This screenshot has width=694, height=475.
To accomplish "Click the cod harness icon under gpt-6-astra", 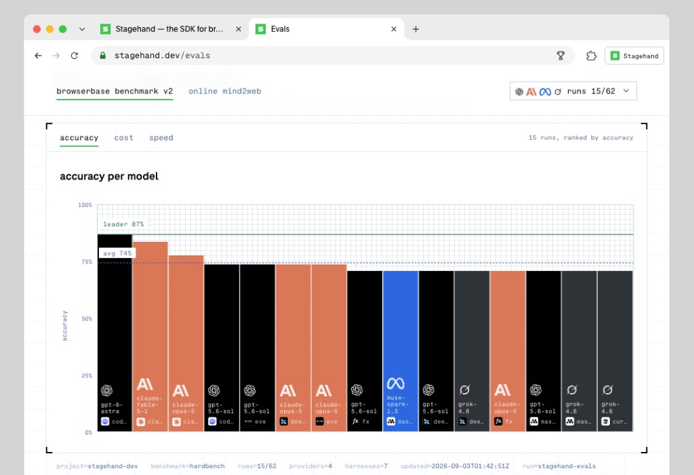I will coord(105,421).
